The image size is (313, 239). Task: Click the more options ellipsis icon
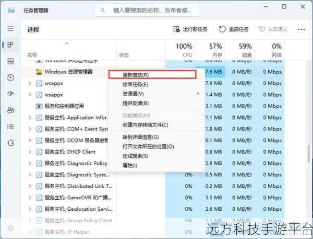(x=301, y=29)
